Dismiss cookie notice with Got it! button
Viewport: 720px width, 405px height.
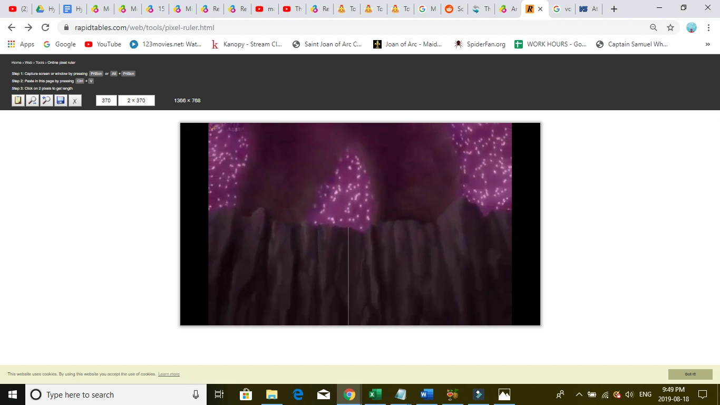[690, 374]
